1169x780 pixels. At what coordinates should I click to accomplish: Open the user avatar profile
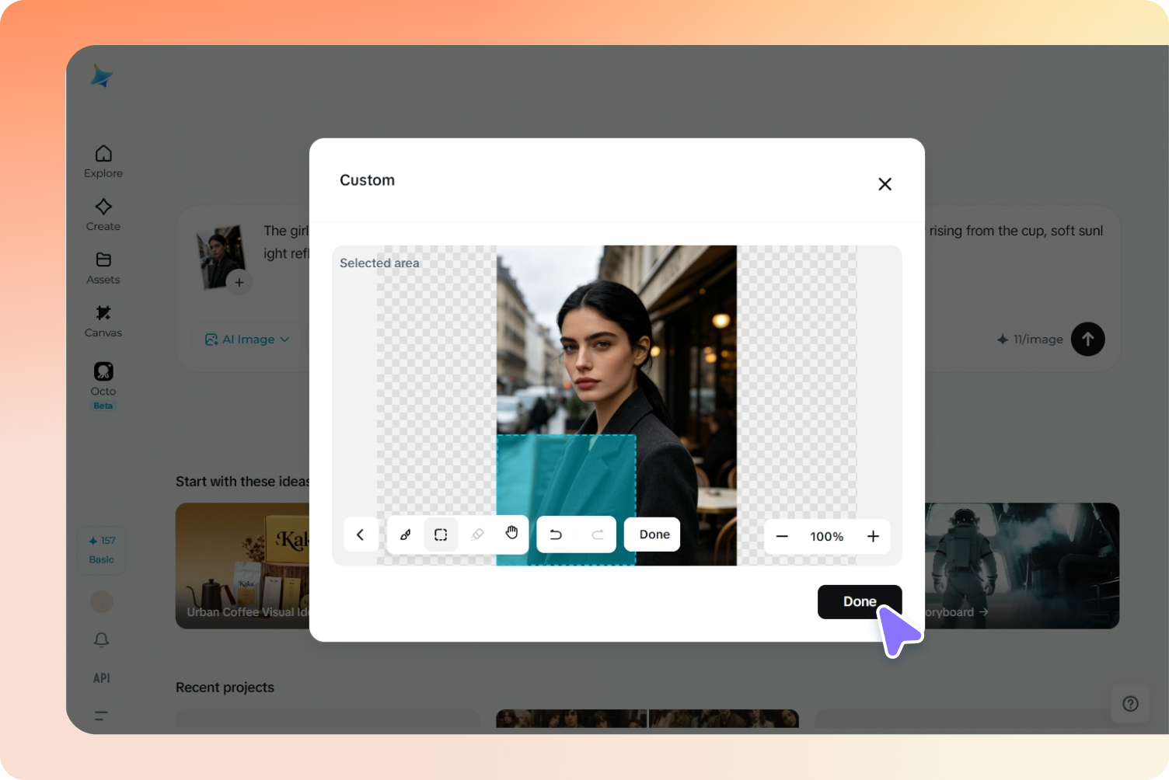(x=102, y=601)
